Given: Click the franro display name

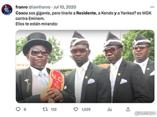Looking at the screenshot, I should 22,7.
